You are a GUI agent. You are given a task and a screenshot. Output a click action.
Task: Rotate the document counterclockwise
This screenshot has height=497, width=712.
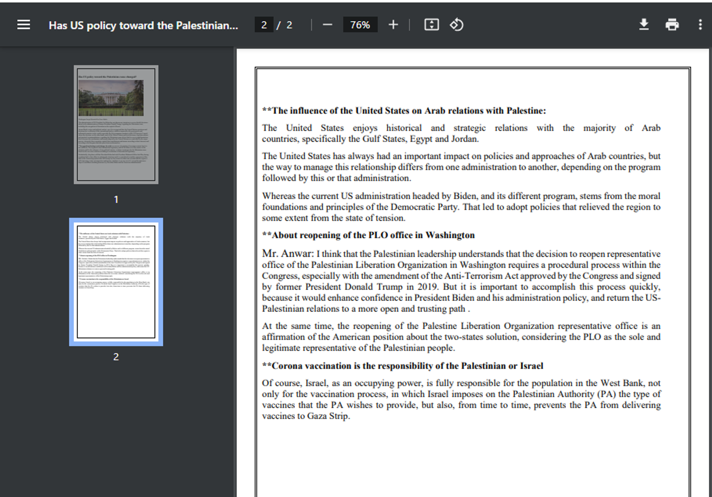coord(456,25)
